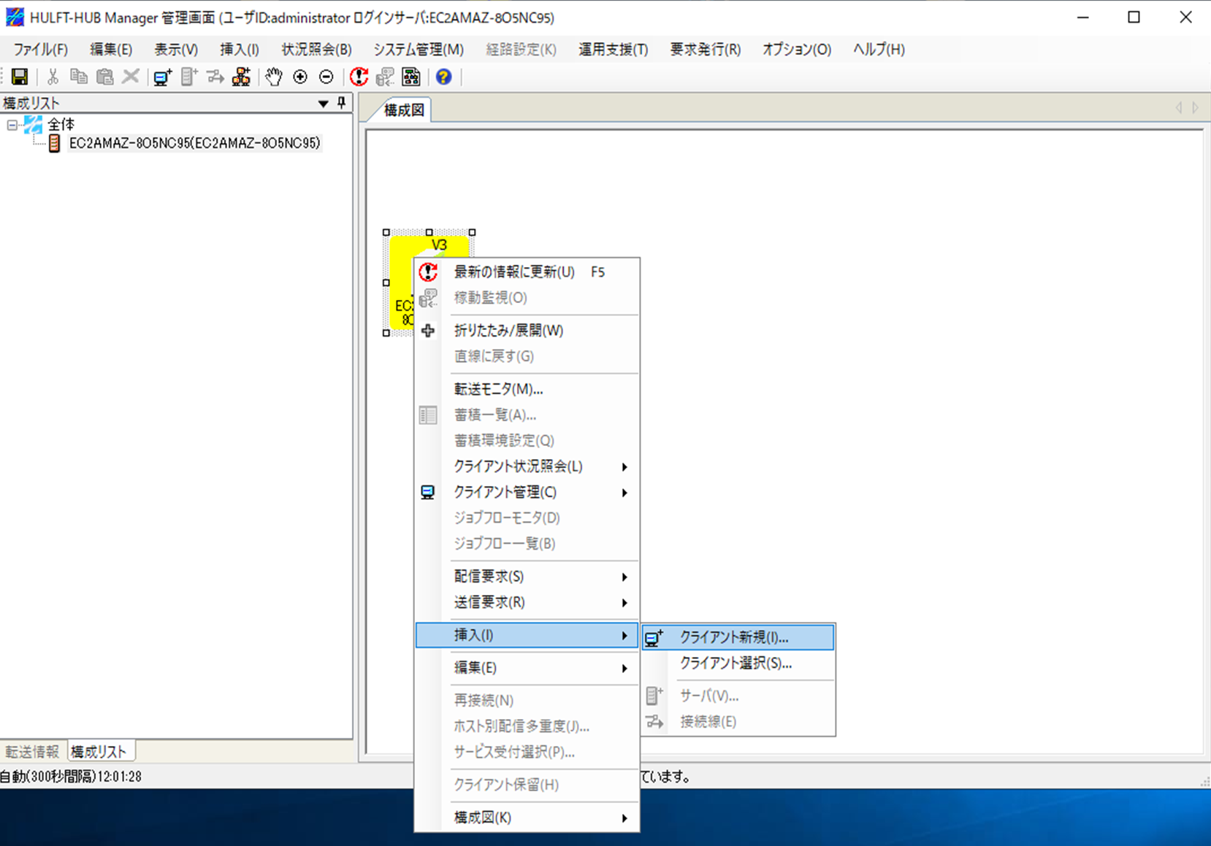Open the 運用支援(T) menu
The height and width of the screenshot is (846, 1211).
click(x=613, y=49)
